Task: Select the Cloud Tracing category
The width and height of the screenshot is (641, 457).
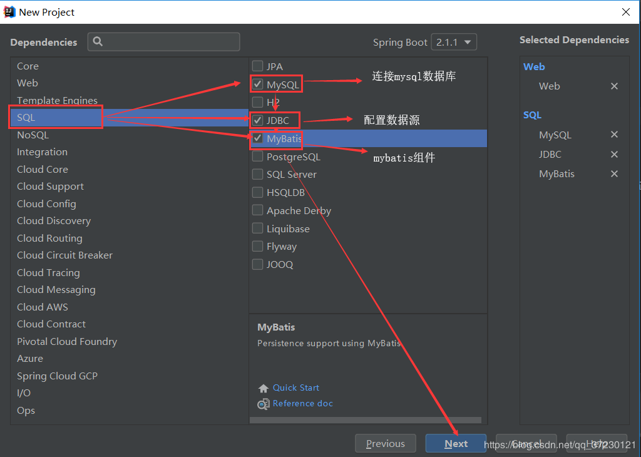Action: tap(129, 272)
